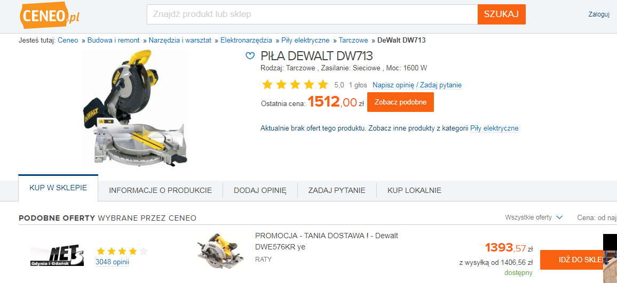The image size is (617, 283).
Task: Click the five-star product rating
Action: point(295,85)
